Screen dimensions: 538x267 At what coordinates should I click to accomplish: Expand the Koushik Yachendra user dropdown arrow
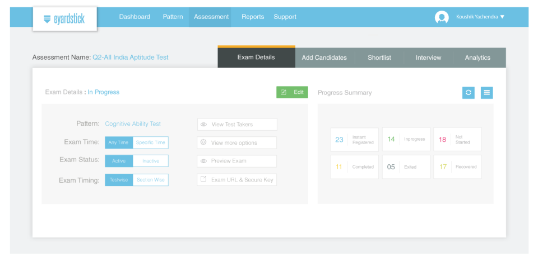pyautogui.click(x=502, y=17)
